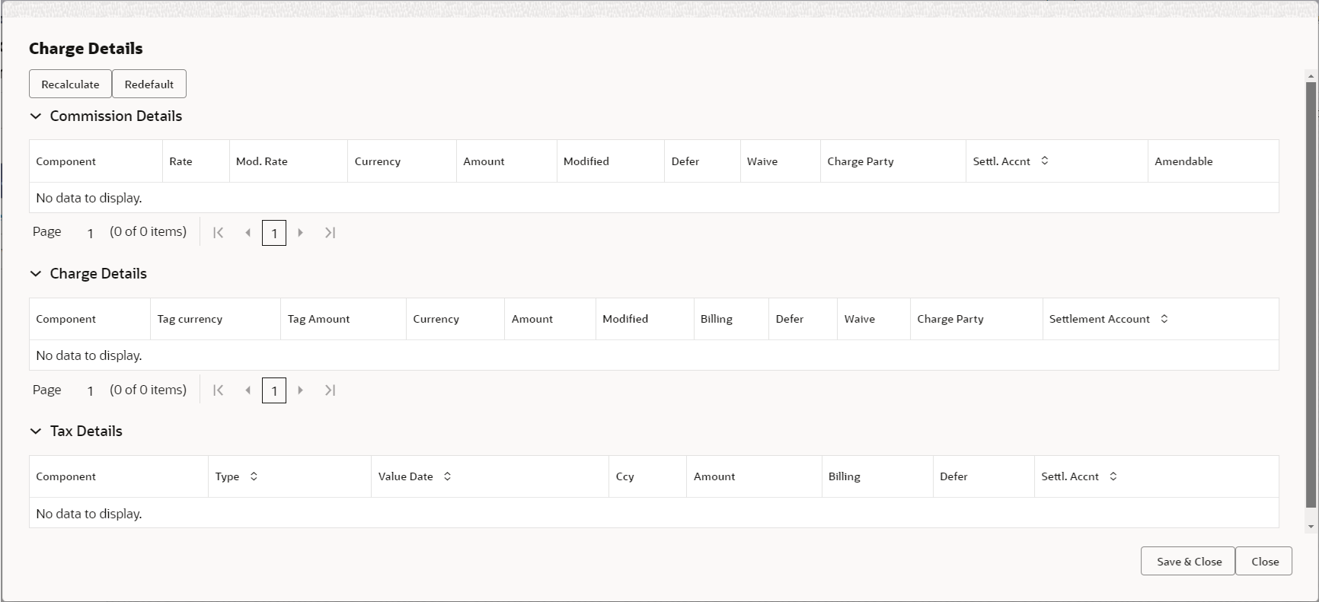Click the Close button
1319x602 pixels.
point(1264,561)
